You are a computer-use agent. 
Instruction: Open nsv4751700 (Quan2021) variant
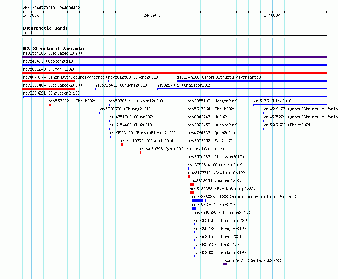133,117
